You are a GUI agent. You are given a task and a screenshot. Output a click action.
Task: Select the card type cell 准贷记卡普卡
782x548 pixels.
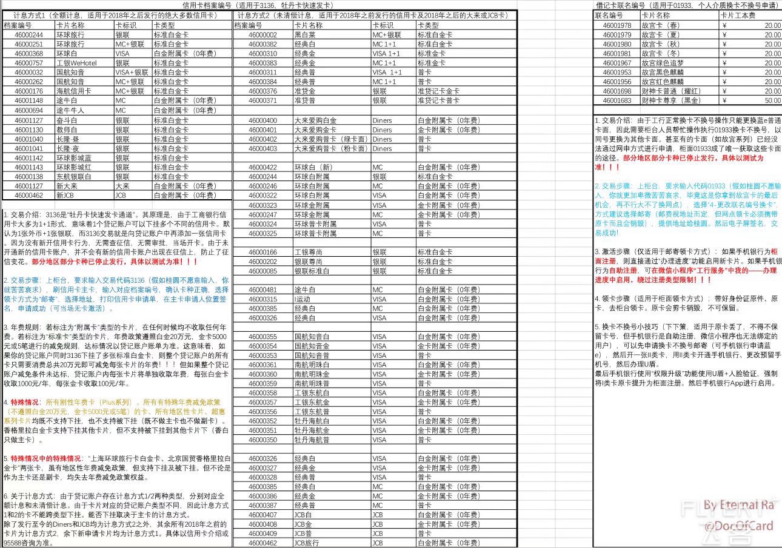tap(466, 100)
